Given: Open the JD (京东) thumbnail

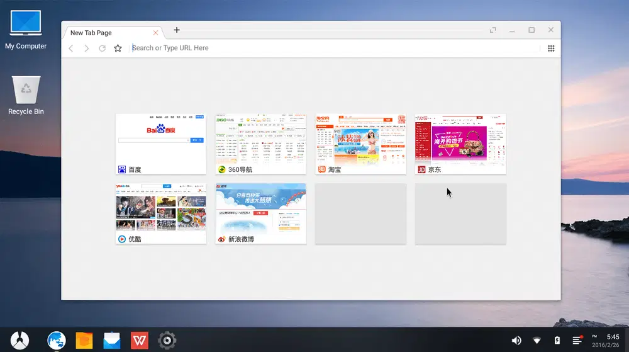Looking at the screenshot, I should pyautogui.click(x=460, y=144).
